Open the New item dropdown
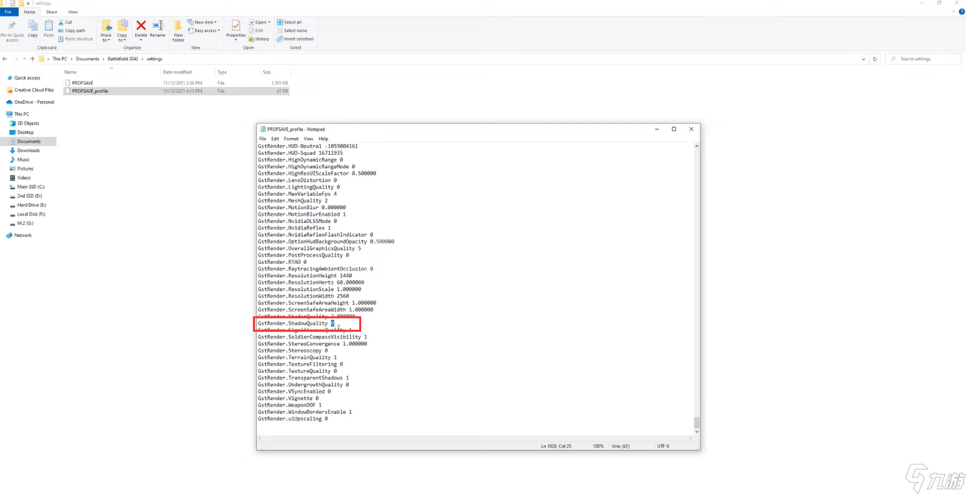 point(202,22)
